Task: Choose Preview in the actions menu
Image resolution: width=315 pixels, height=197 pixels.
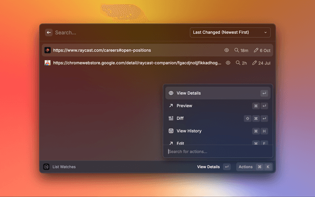Action: pyautogui.click(x=184, y=106)
